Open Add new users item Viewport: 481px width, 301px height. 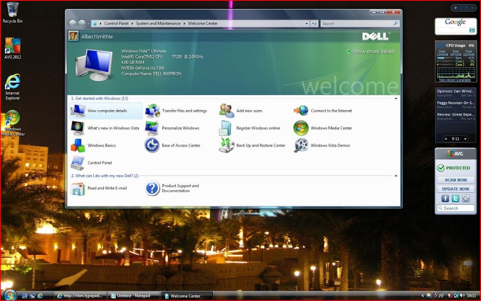241,111
